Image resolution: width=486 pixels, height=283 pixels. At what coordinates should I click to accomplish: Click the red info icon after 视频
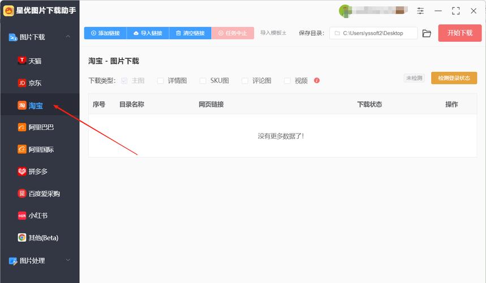pyautogui.click(x=317, y=80)
